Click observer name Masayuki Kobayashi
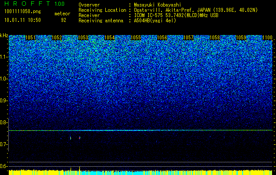 tap(158, 5)
